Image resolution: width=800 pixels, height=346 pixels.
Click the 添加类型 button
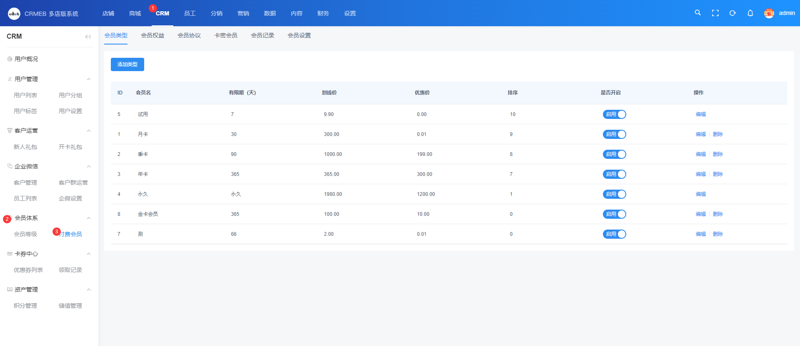point(127,64)
